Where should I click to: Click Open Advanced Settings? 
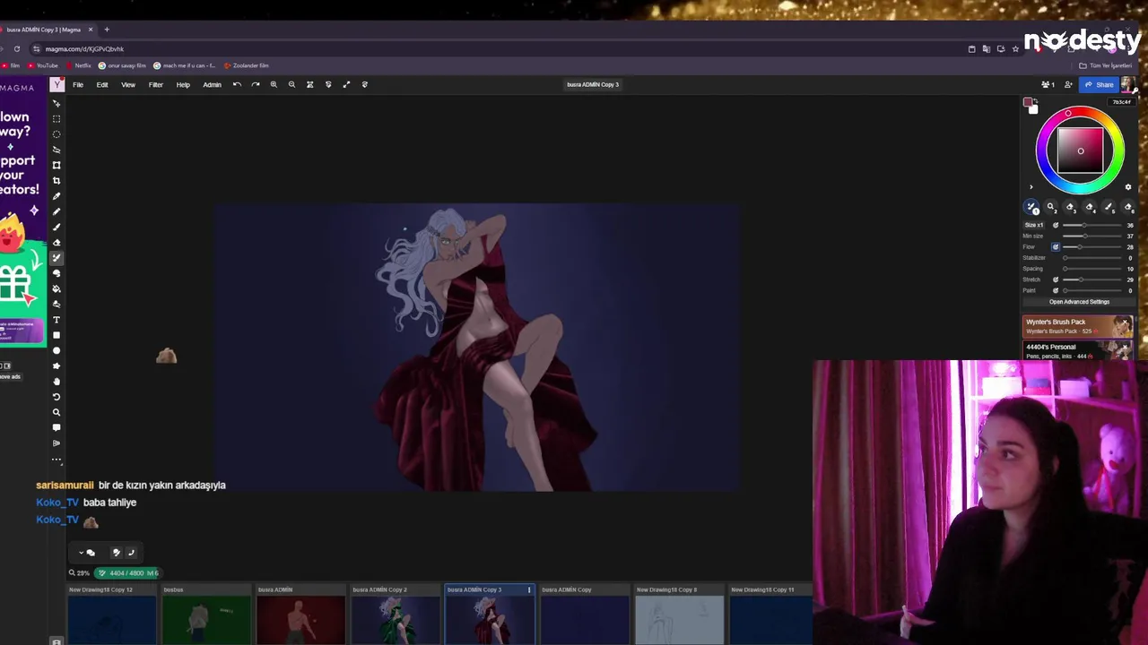1079,302
